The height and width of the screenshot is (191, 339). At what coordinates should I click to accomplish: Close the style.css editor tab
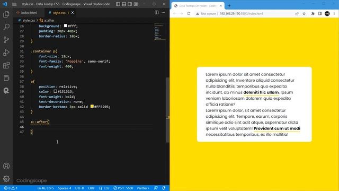(73, 13)
